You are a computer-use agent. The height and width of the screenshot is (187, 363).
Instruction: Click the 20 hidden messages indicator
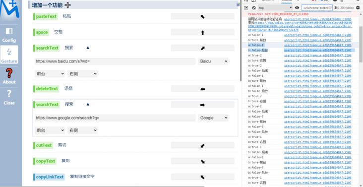[x=347, y=8]
